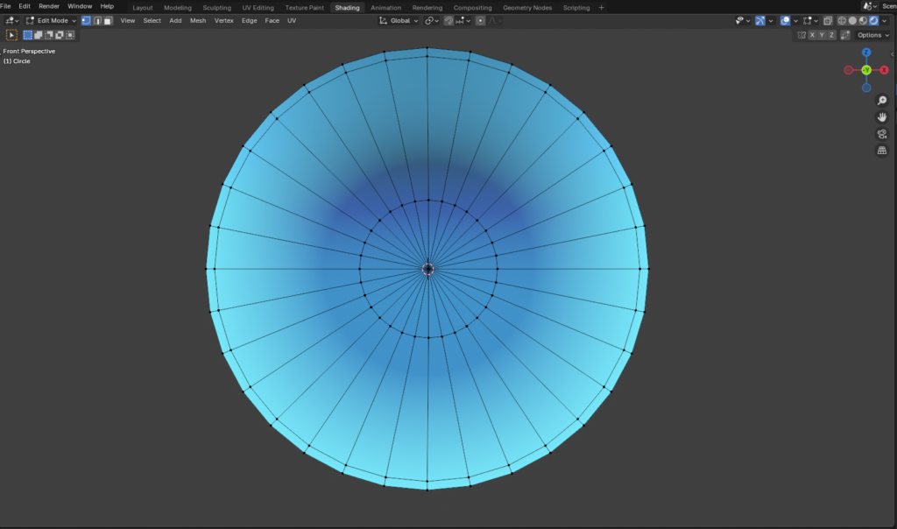Open the Mesh menu

click(198, 21)
